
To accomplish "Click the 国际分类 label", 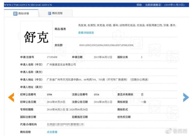I will point(122,57).
